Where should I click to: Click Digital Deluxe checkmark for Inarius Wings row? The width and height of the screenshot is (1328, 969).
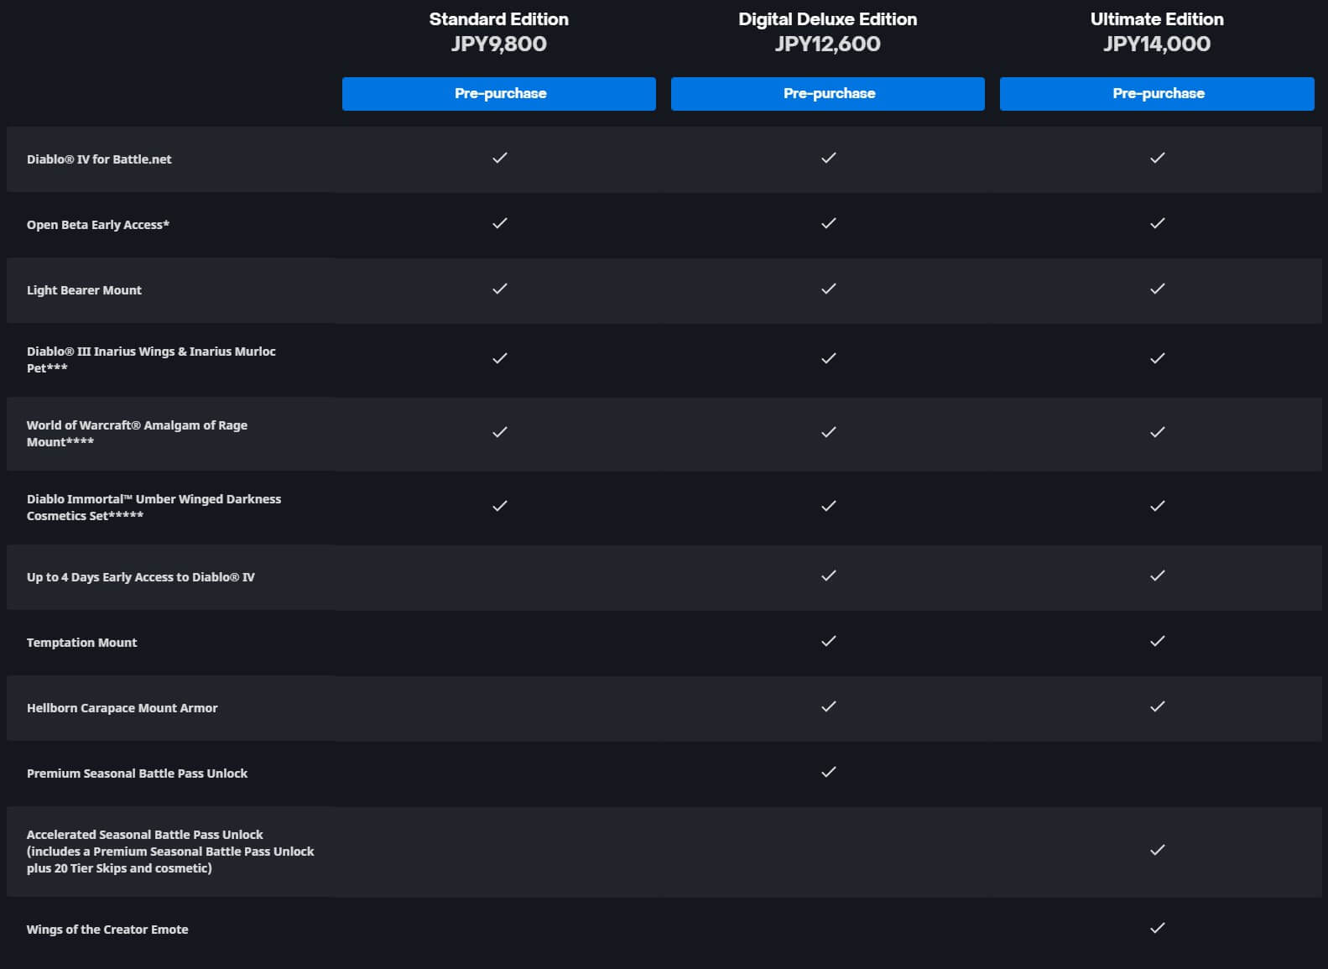tap(829, 358)
